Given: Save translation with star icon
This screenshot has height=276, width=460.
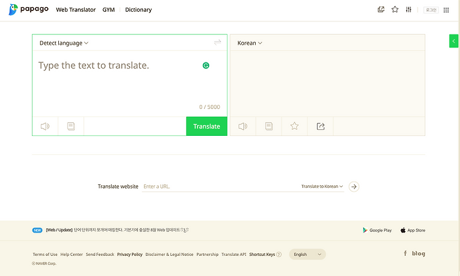Looking at the screenshot, I should coord(294,126).
